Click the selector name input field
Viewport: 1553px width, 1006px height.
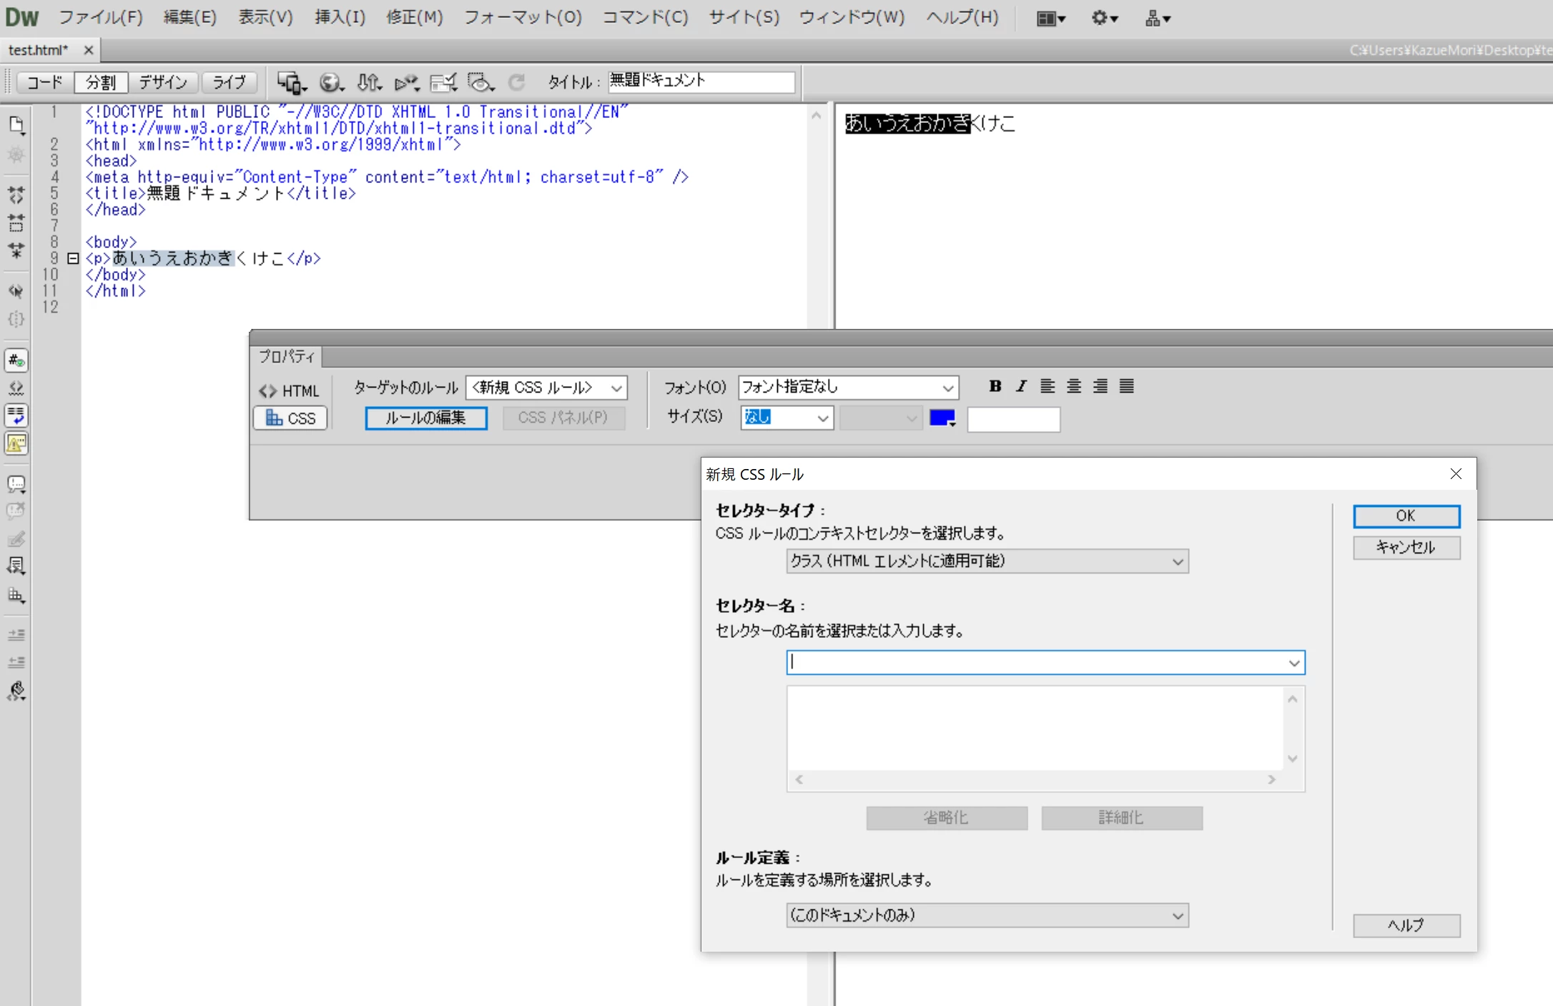(x=1037, y=662)
